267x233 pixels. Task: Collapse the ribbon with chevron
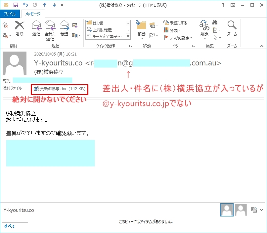262,46
